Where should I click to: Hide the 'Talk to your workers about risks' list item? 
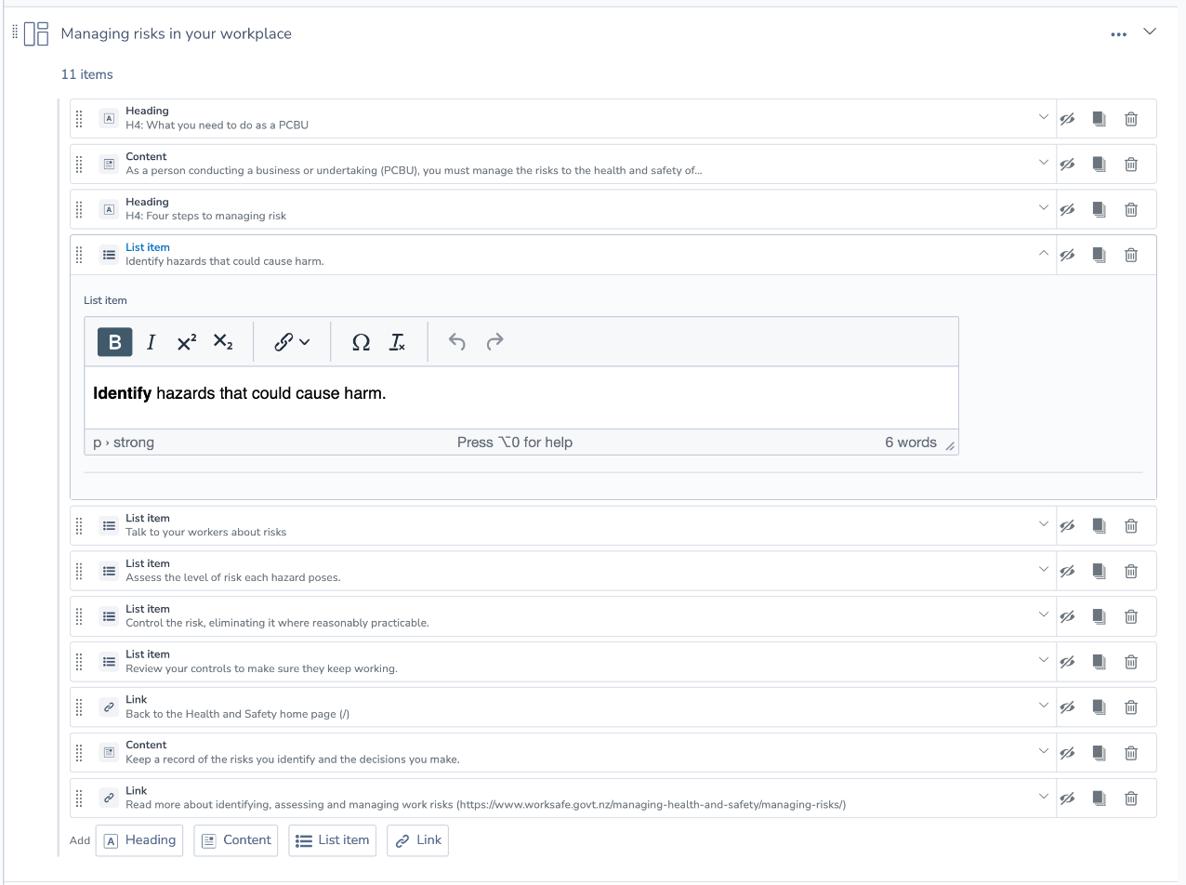point(1067,526)
